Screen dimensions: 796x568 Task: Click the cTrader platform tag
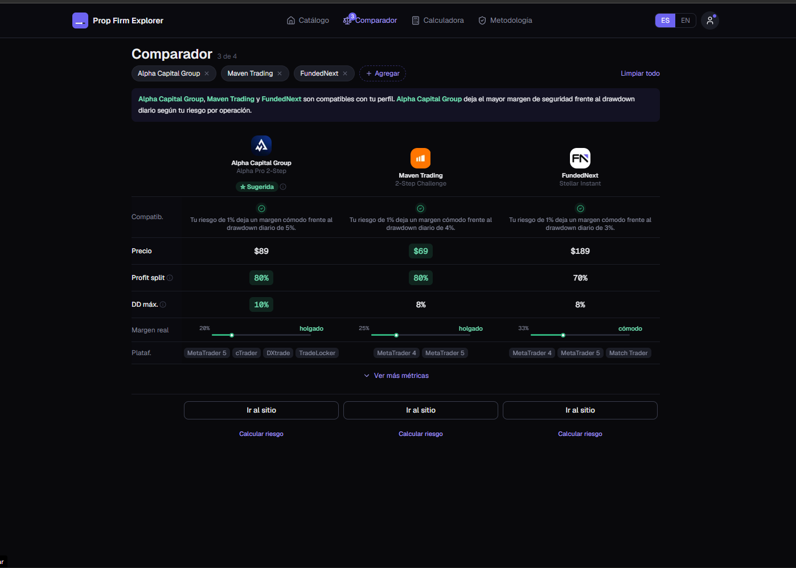click(x=247, y=353)
